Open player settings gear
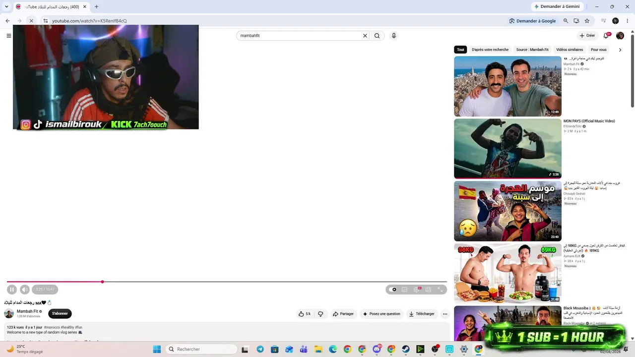Viewport: 635px width, 357px height. pos(417,290)
